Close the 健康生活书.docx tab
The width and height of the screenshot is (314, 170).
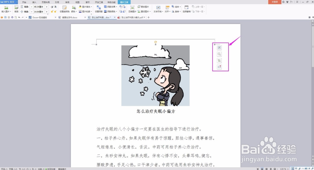pyautogui.click(x=85, y=18)
